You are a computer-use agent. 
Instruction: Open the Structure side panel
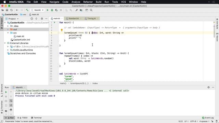click(2, 90)
